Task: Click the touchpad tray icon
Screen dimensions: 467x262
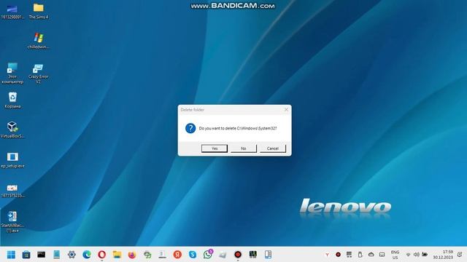Action: point(382,255)
